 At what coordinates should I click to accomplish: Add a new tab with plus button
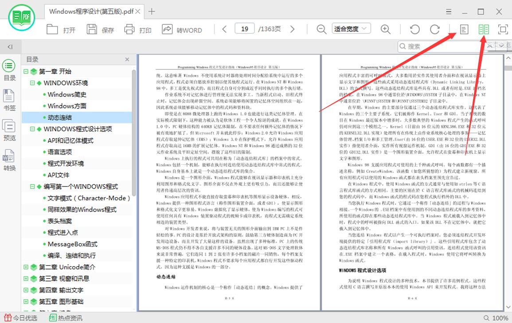pyautogui.click(x=152, y=12)
